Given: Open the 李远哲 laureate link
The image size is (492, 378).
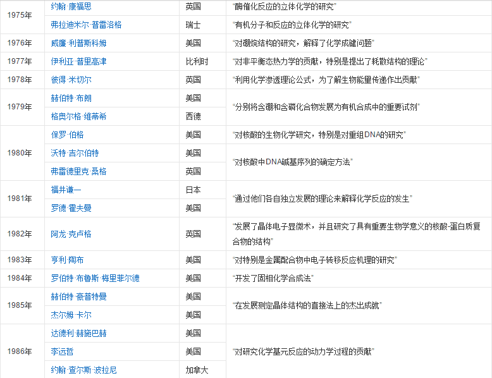Looking at the screenshot, I should (62, 351).
